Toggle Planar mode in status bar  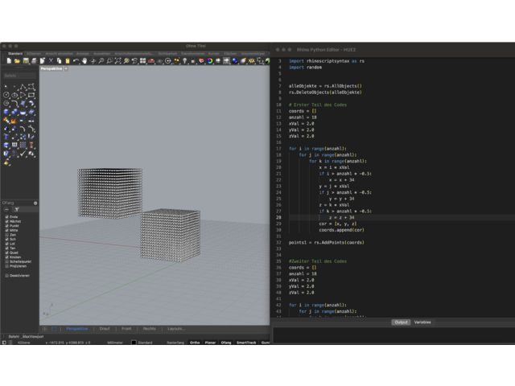pyautogui.click(x=210, y=343)
